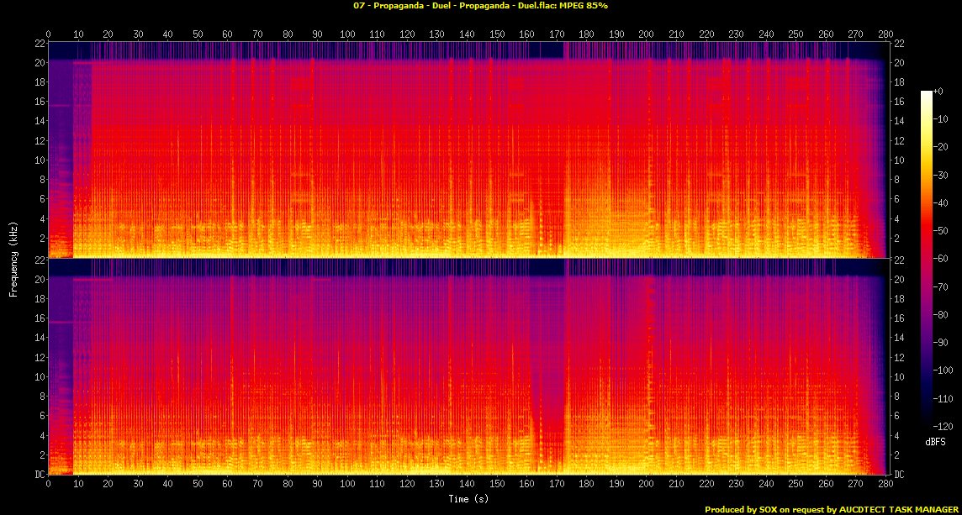Click the 280 tick on the top time axis
Viewport: 962px width, 515px height.
click(885, 34)
